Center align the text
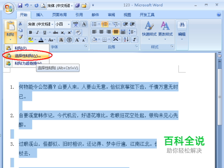The image size is (224, 168). (101, 32)
